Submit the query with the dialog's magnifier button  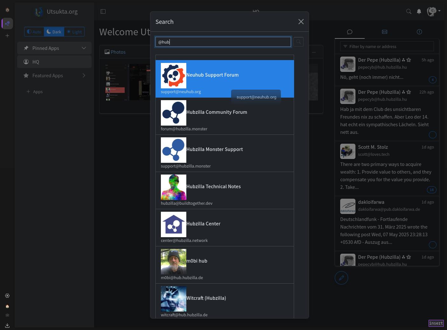[298, 42]
